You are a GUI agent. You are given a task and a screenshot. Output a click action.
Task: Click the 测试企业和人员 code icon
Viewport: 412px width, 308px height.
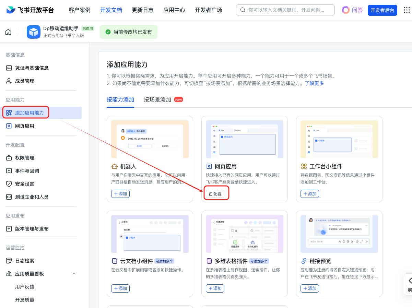[x=9, y=197]
